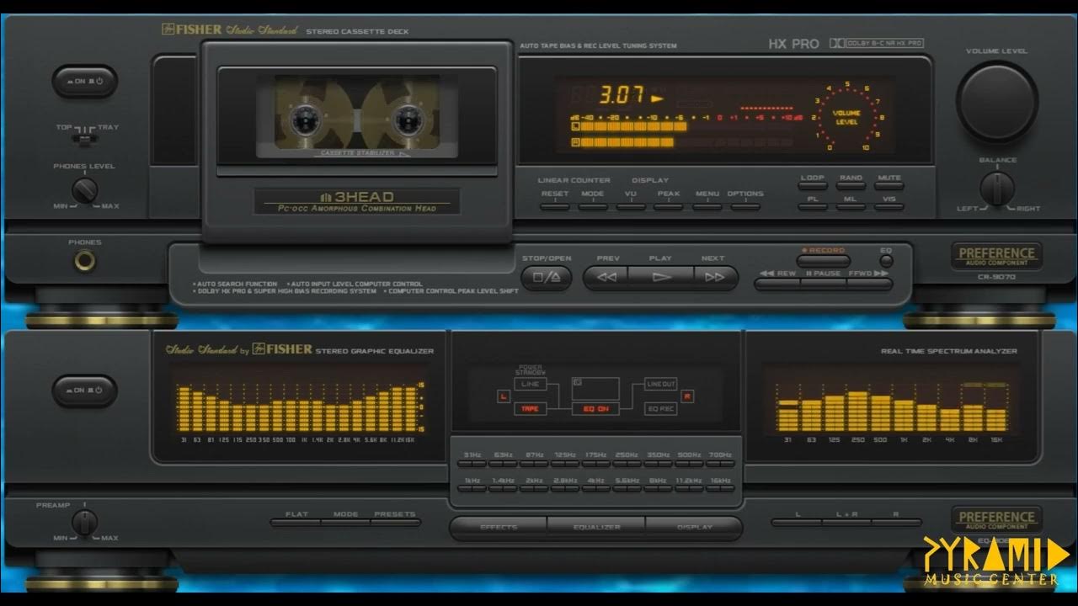Open the OPTIONS button
The height and width of the screenshot is (606, 1078).
[745, 206]
